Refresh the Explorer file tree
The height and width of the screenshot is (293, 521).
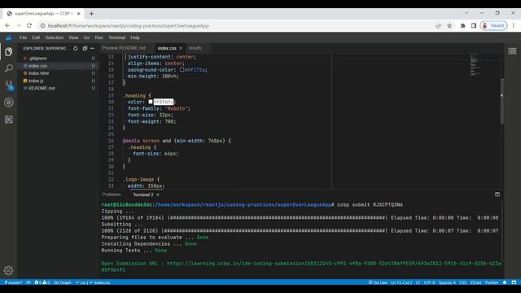coord(76,49)
